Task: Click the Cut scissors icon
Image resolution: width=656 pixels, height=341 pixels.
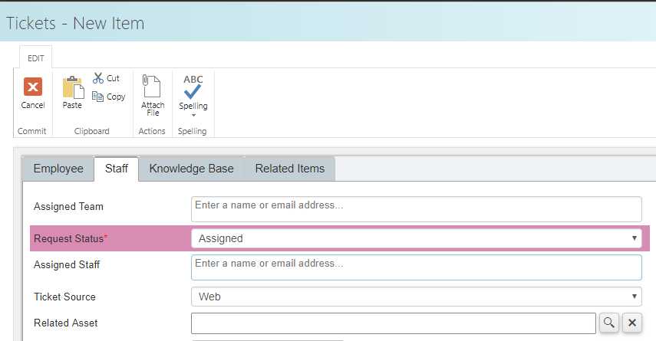Action: point(98,78)
